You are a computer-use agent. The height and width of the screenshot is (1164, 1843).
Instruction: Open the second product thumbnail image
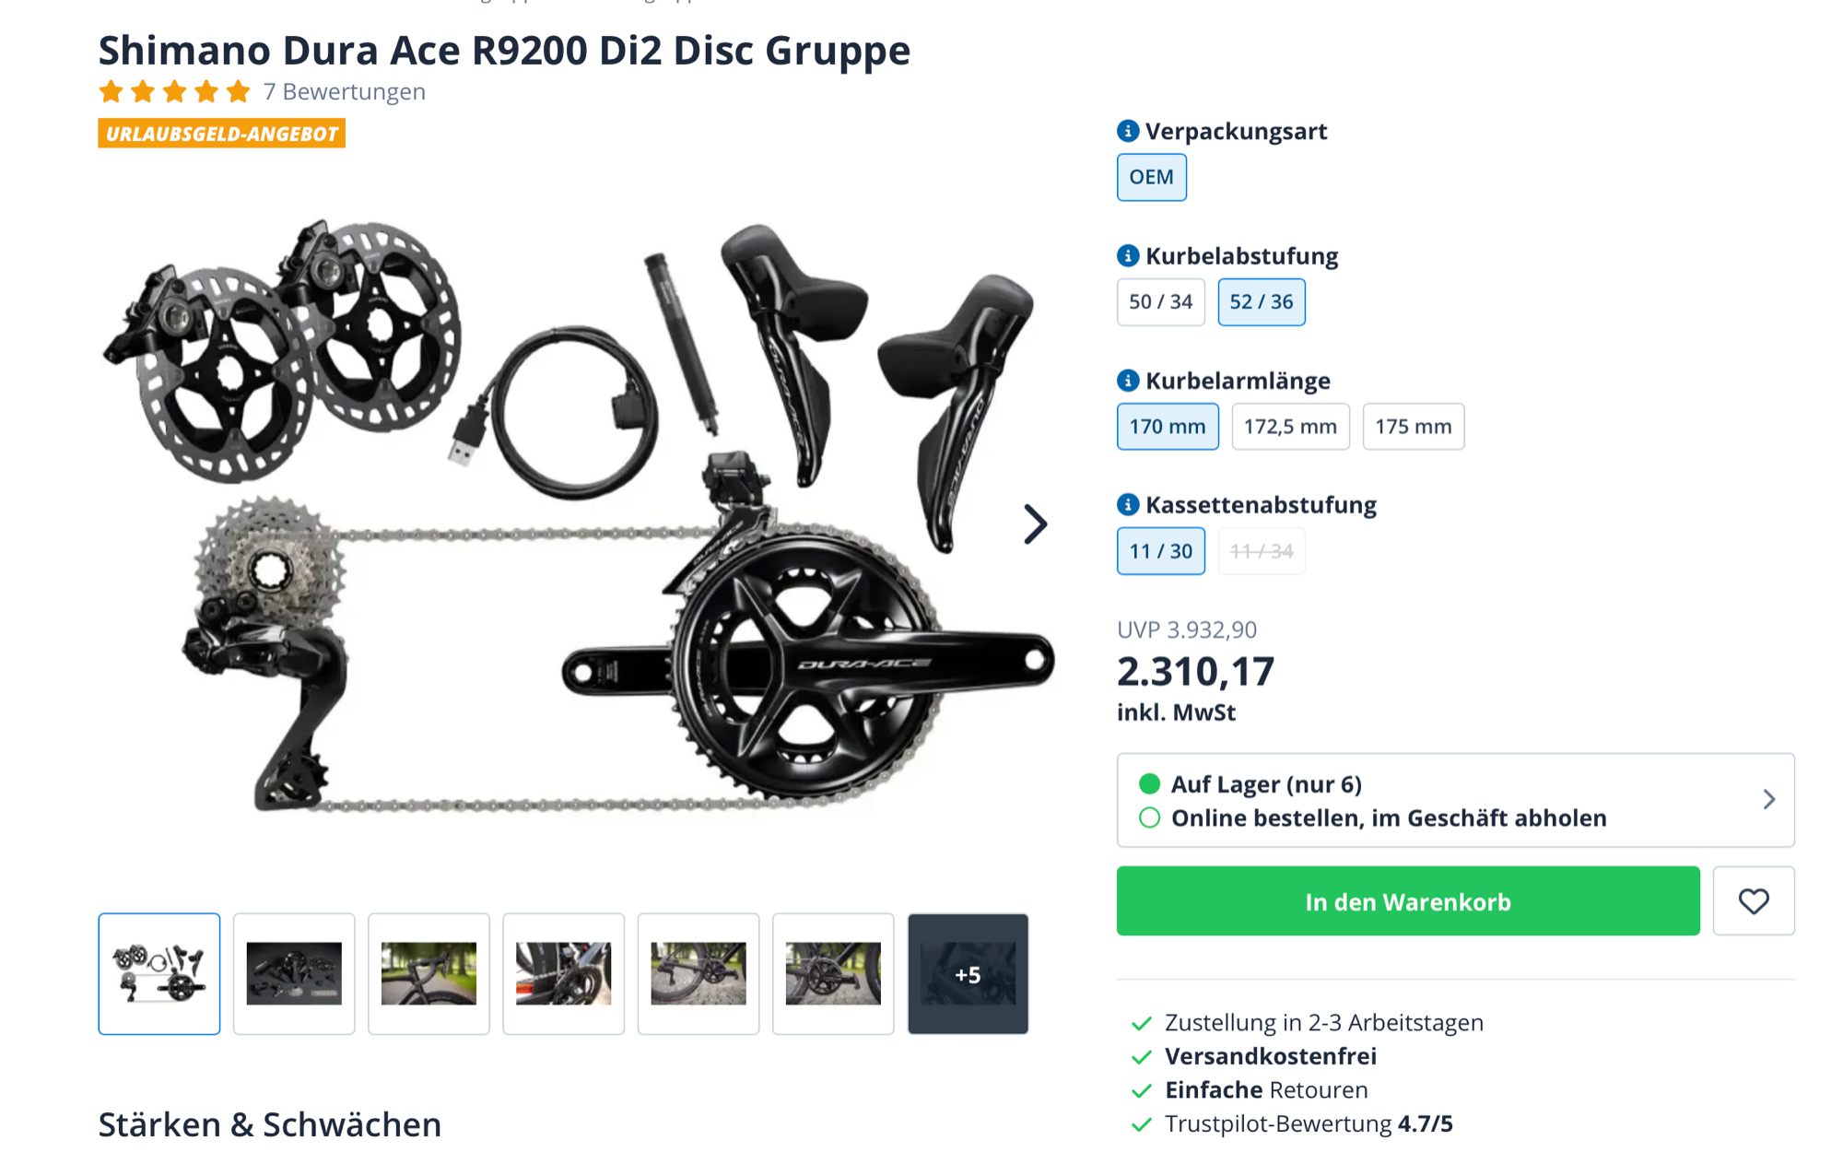(x=294, y=974)
